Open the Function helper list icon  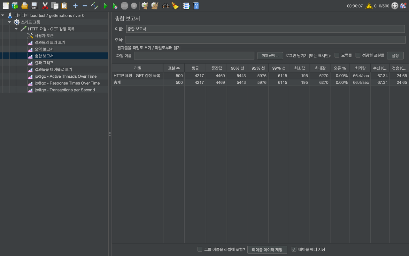coord(186,5)
